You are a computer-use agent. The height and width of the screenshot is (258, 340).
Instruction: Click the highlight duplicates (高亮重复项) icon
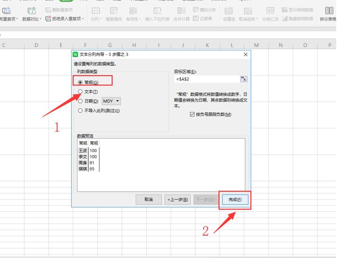(6, 11)
